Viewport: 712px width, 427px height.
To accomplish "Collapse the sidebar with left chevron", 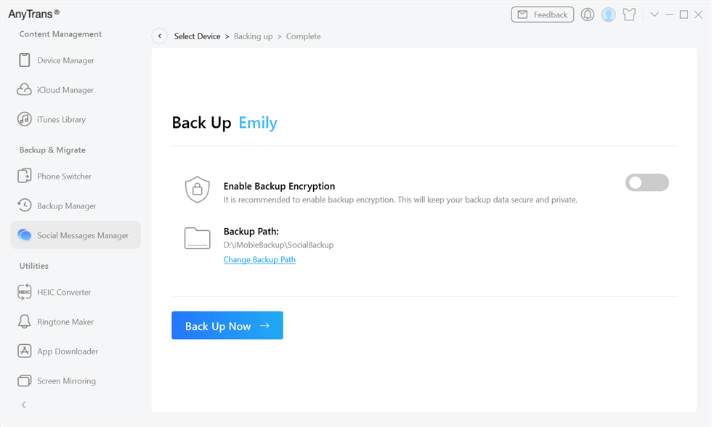I will pos(23,404).
